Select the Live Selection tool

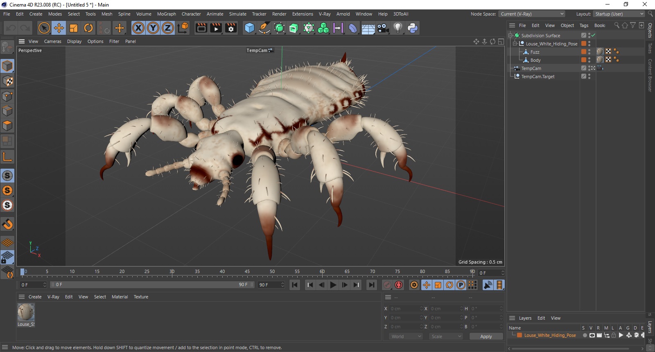(x=44, y=28)
